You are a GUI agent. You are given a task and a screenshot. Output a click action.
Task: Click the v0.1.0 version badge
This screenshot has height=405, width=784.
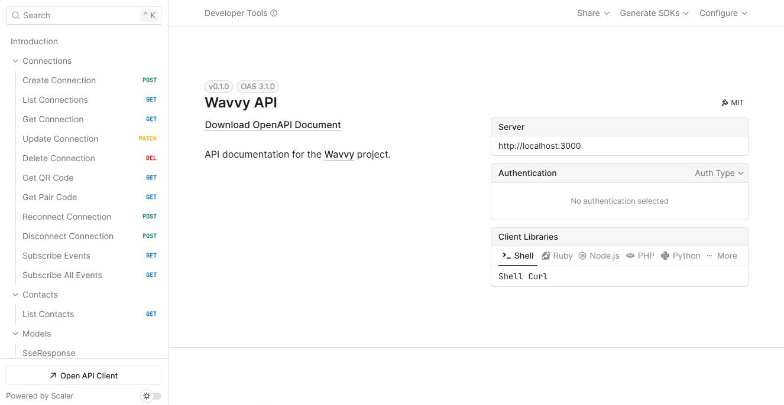click(x=219, y=86)
